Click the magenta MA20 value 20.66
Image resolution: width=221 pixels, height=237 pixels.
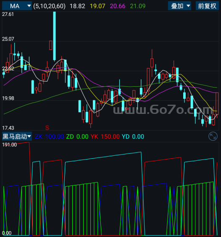tap(118, 6)
